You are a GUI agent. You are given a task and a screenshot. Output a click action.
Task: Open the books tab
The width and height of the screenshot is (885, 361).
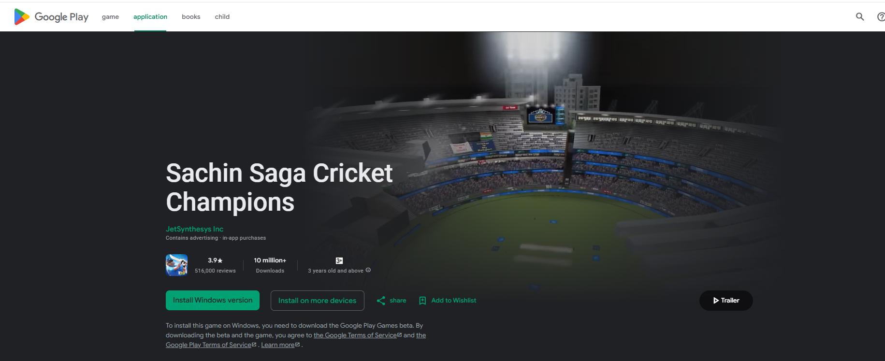(191, 16)
